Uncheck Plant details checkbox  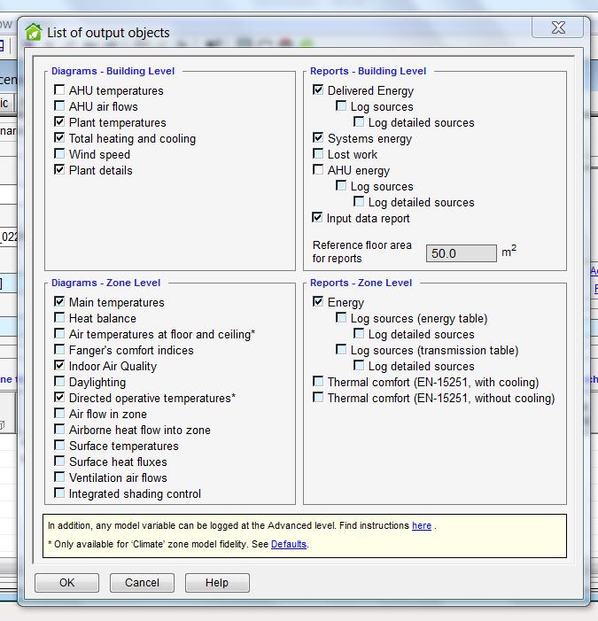(59, 169)
